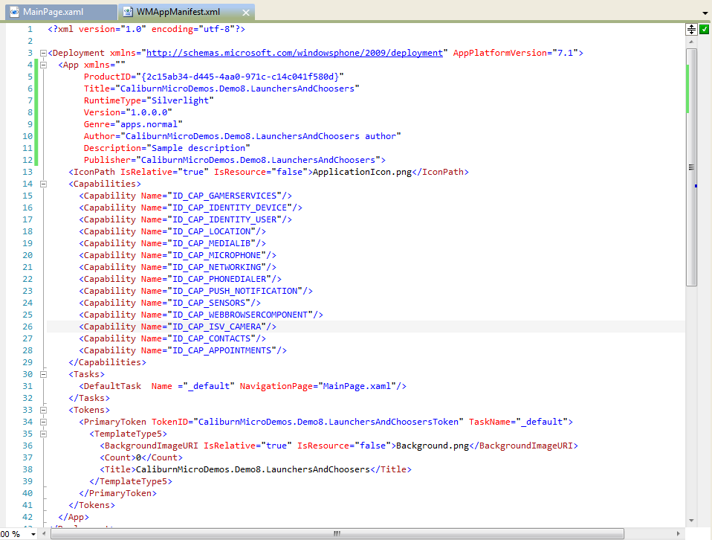The height and width of the screenshot is (540, 712).
Task: Click ApplicationIcon.png in the IconPath element
Action: click(x=362, y=172)
